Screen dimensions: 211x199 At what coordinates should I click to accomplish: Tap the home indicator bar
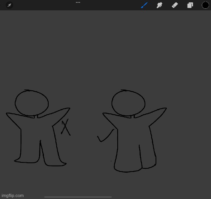(78, 197)
